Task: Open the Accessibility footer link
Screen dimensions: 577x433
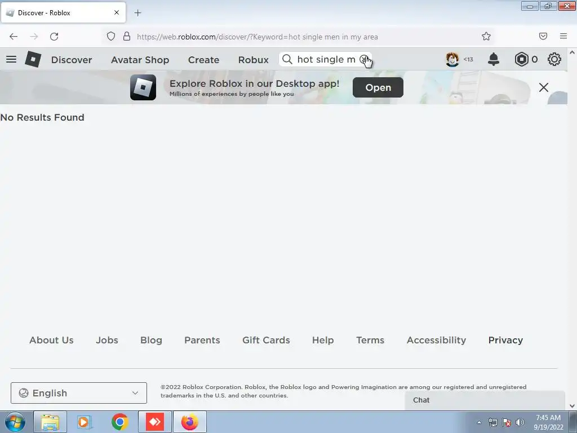Action: click(x=437, y=340)
